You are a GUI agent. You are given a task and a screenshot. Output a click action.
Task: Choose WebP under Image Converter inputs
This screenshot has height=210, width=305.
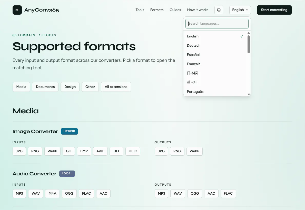coord(52,151)
